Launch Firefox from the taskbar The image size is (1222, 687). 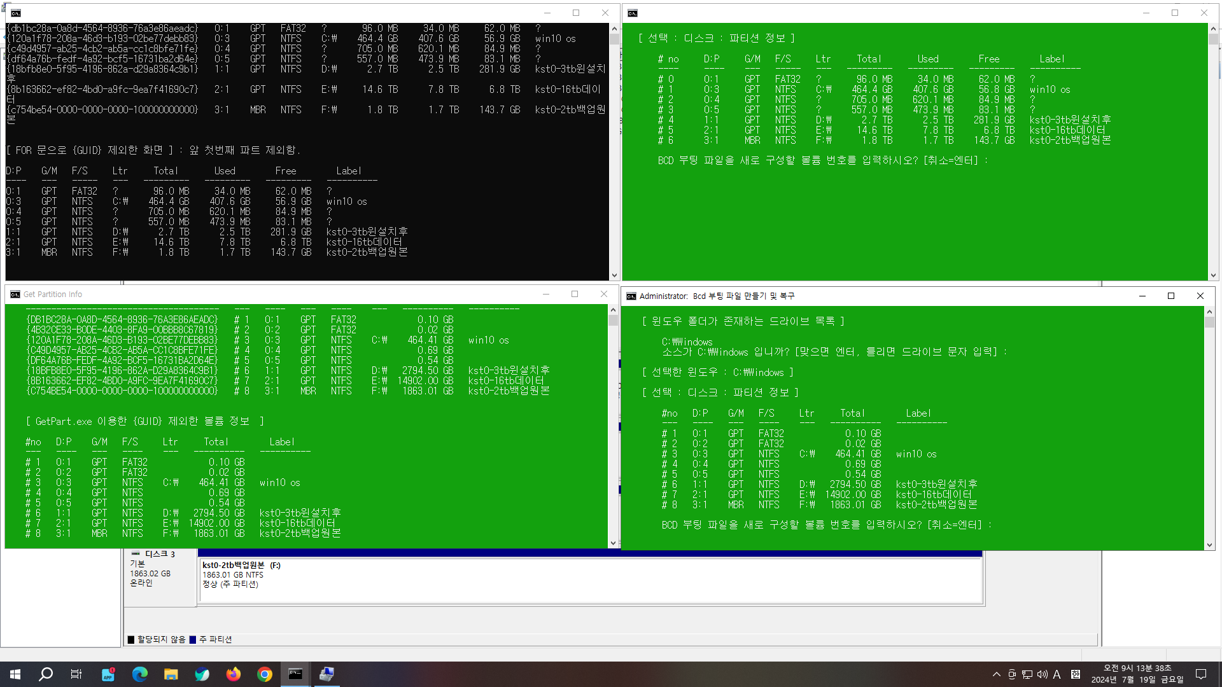[233, 674]
